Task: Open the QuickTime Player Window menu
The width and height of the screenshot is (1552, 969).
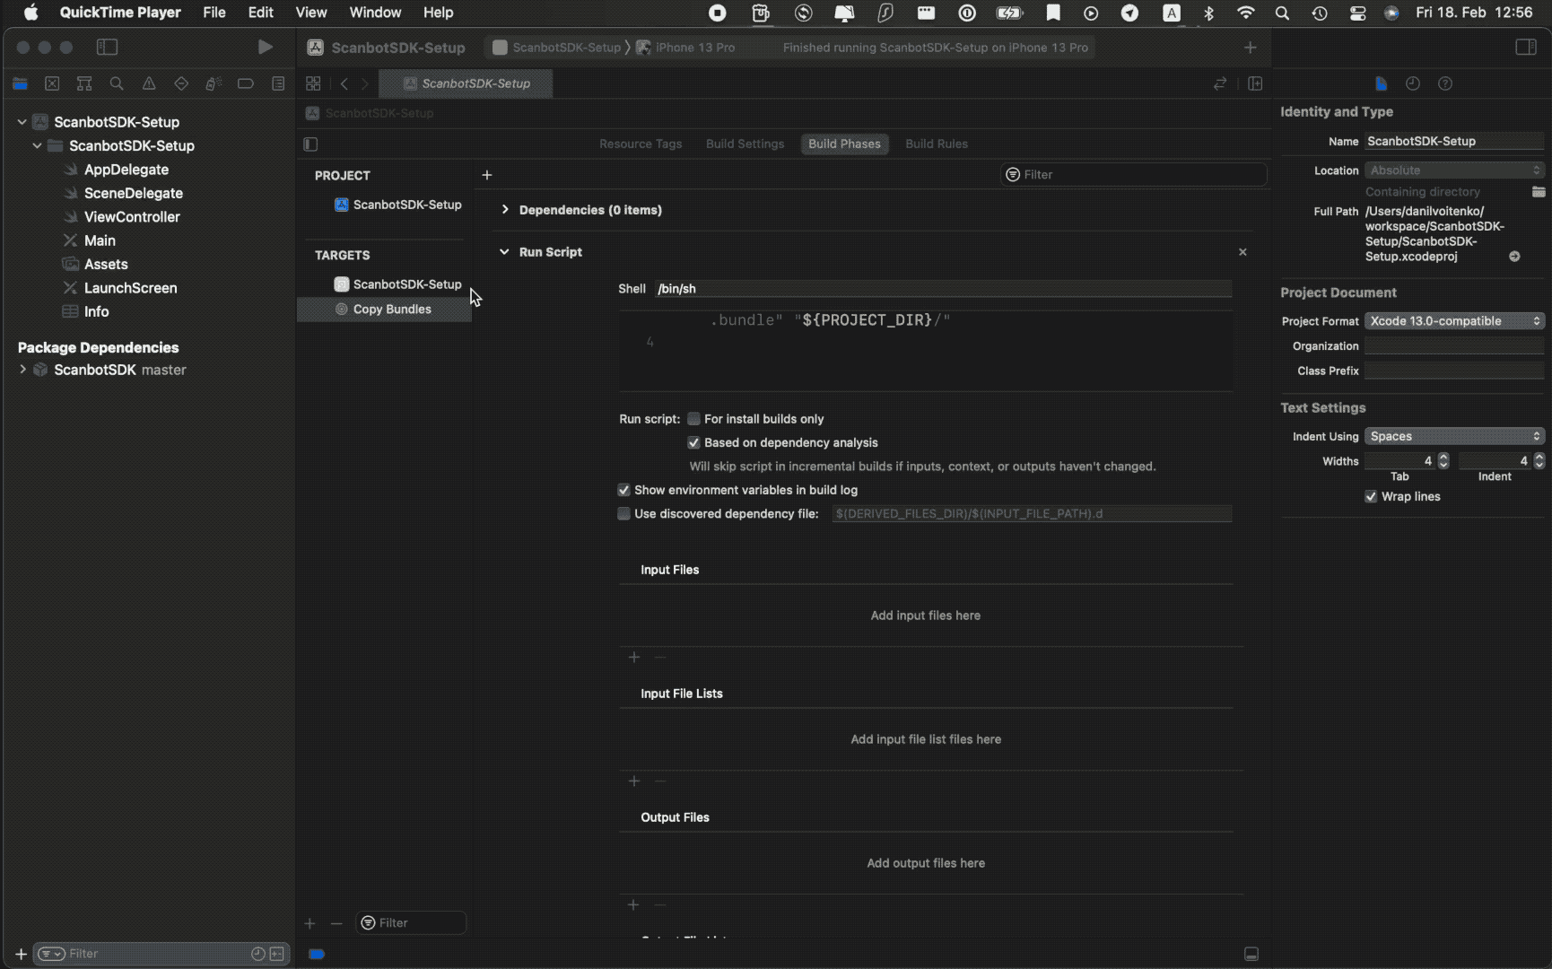Action: click(x=375, y=13)
